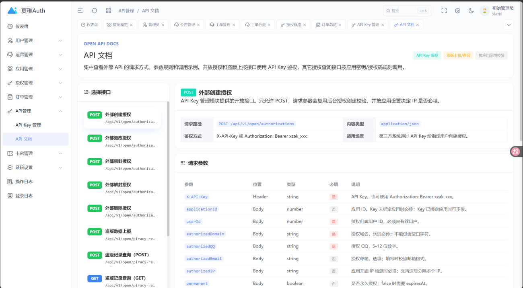This screenshot has height=288, width=523.
Task: Close the 应用概览 tab
Action: click(131, 25)
